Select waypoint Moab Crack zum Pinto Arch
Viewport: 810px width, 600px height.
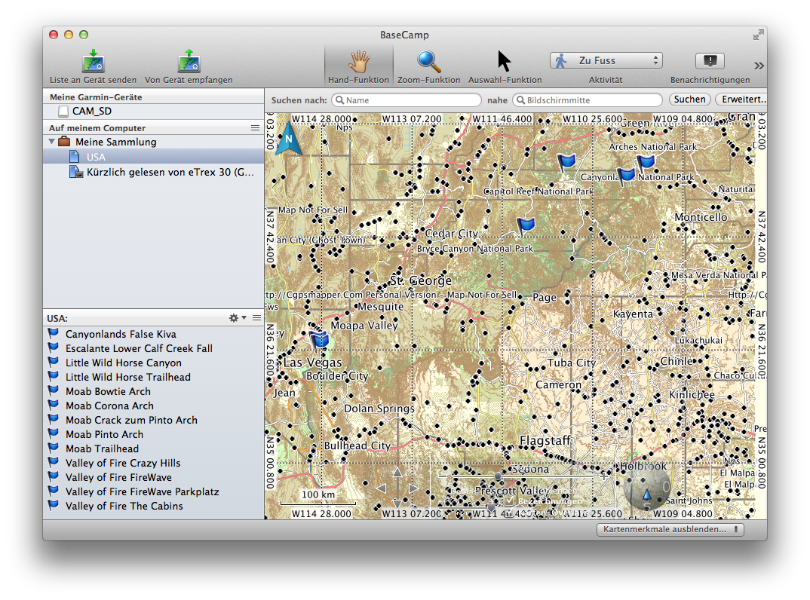[153, 421]
